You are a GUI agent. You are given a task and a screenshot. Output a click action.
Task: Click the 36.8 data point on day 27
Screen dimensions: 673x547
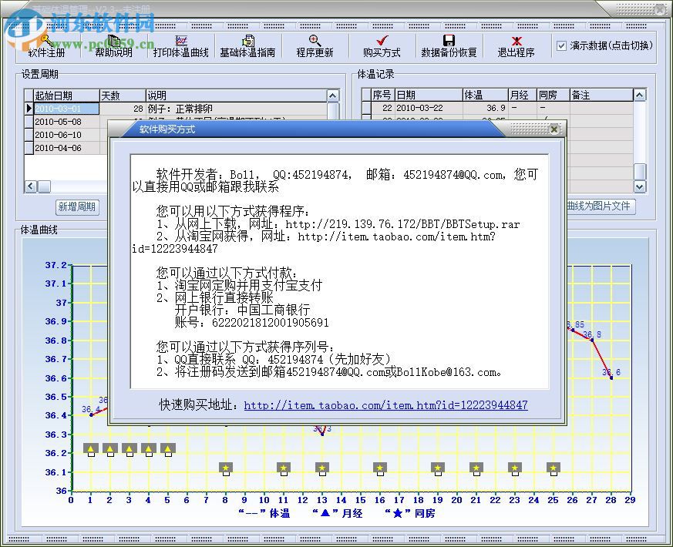tap(592, 341)
